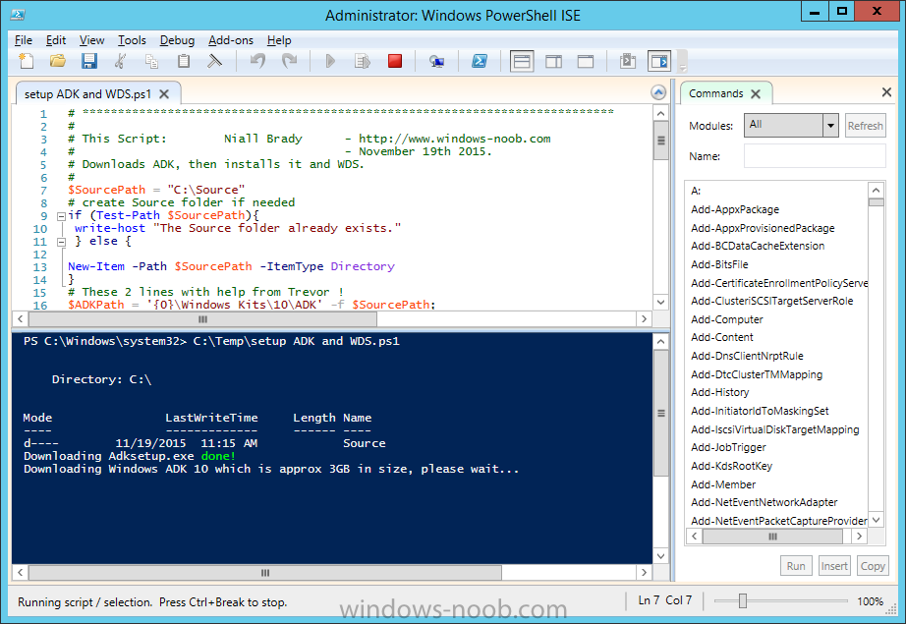Click the console pane horizontal scroll left arrow
This screenshot has width=906, height=624.
coord(21,572)
